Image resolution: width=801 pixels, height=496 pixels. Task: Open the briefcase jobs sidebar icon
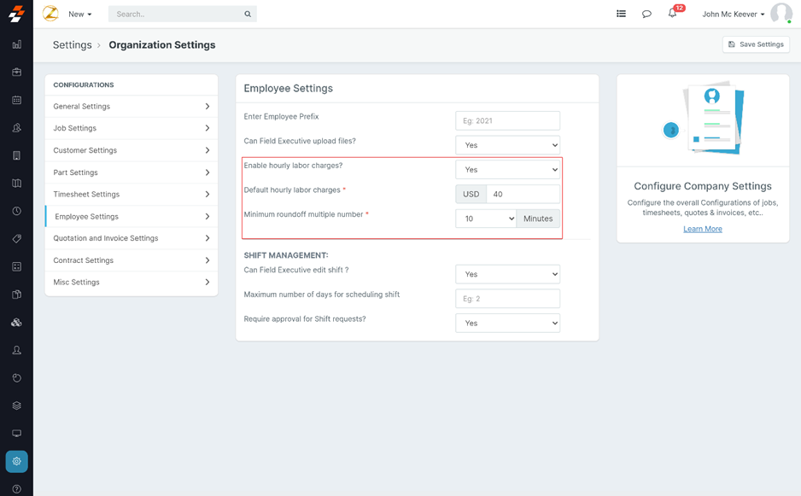coord(16,73)
